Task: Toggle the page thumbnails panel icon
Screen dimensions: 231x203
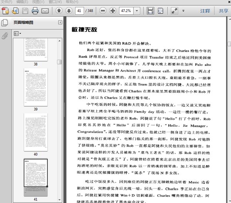Action: 5,22
